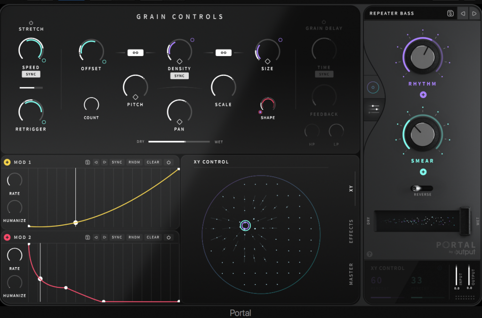Click the save icon in MOD 1 panel
Viewport: 482px width, 318px height.
88,162
